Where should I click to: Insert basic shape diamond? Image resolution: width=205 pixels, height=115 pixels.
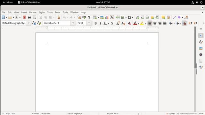179,17
